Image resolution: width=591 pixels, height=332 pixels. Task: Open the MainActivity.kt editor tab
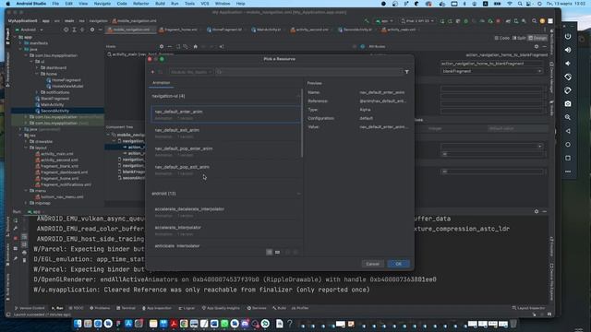[x=269, y=30]
